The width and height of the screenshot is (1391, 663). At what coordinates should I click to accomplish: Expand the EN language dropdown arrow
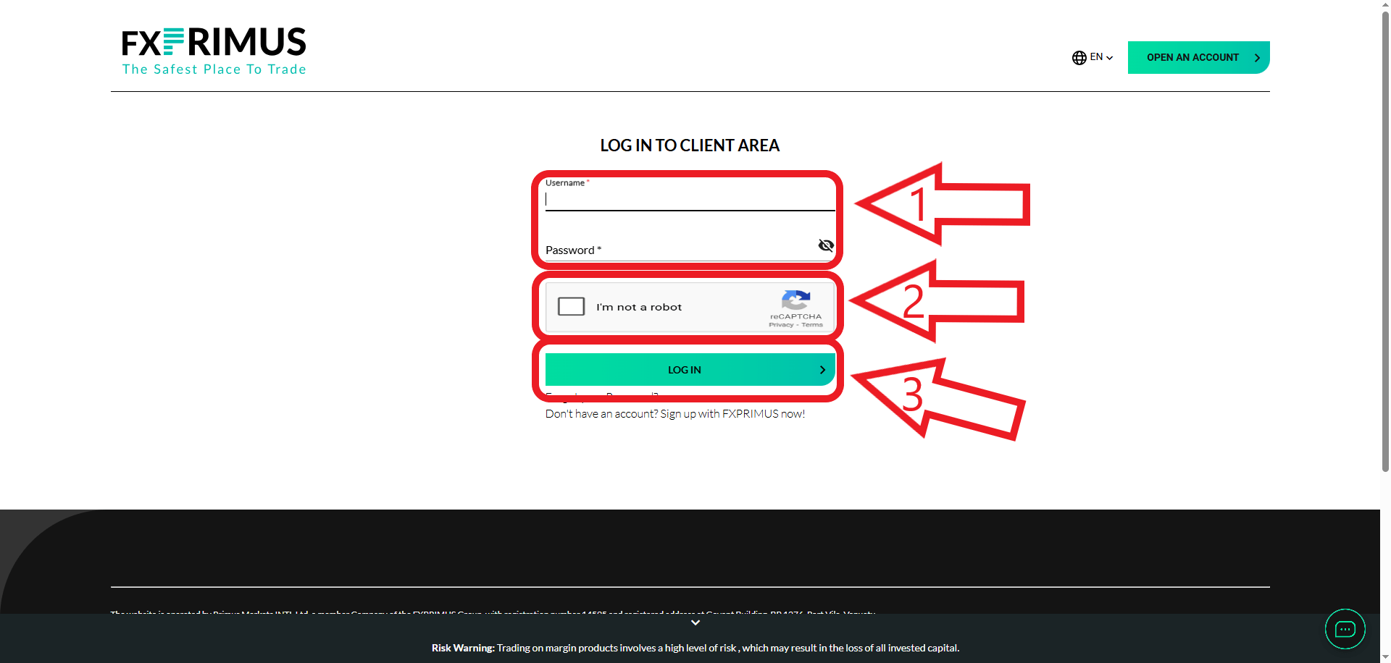[x=1110, y=58]
